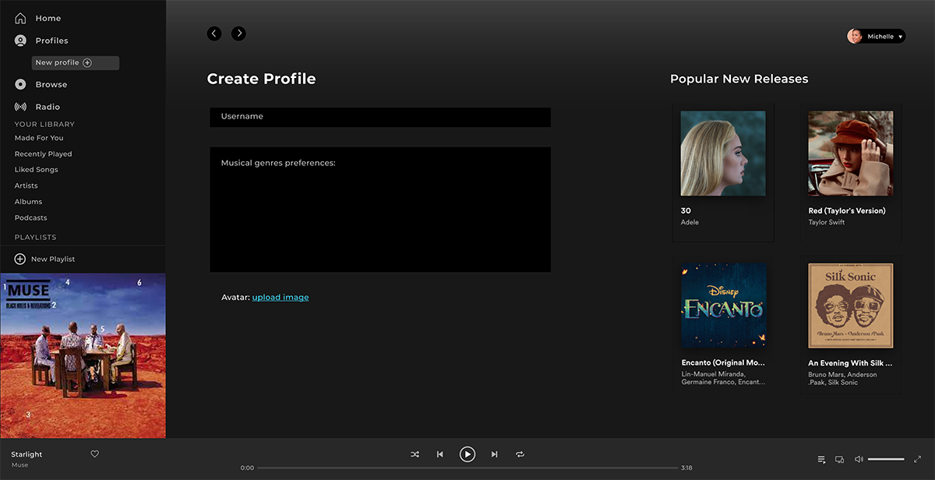Open An Evening With Silk Sonic cover
935x480 pixels.
tap(850, 305)
